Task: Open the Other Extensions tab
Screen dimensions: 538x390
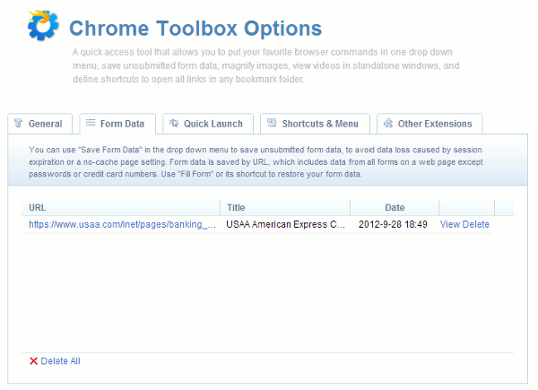Action: coord(430,124)
